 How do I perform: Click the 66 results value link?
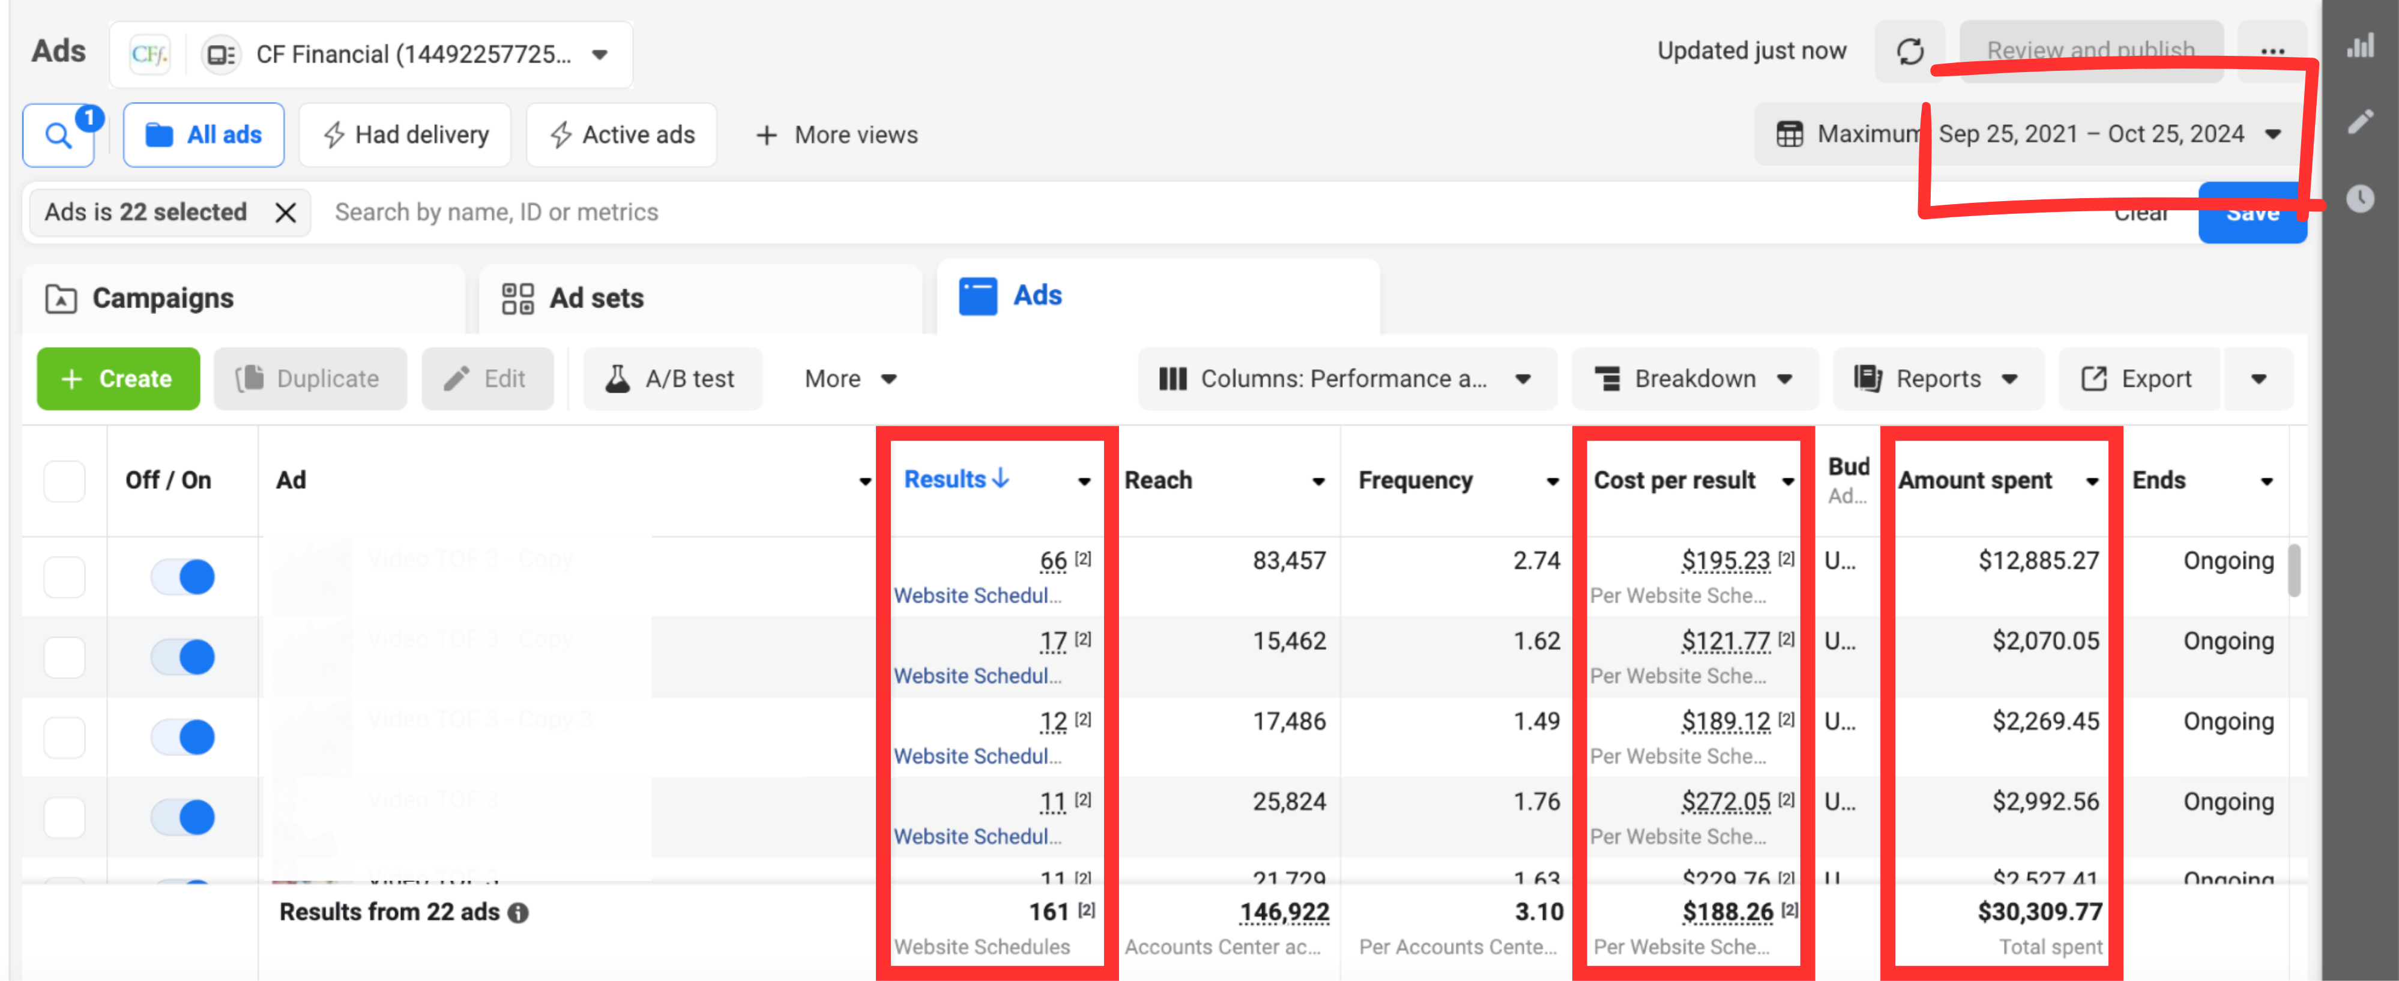(x=1052, y=561)
